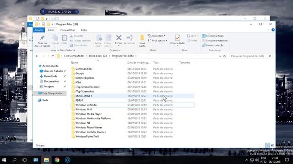
Task: Switch to the large icons view icon
Action: 272,145
